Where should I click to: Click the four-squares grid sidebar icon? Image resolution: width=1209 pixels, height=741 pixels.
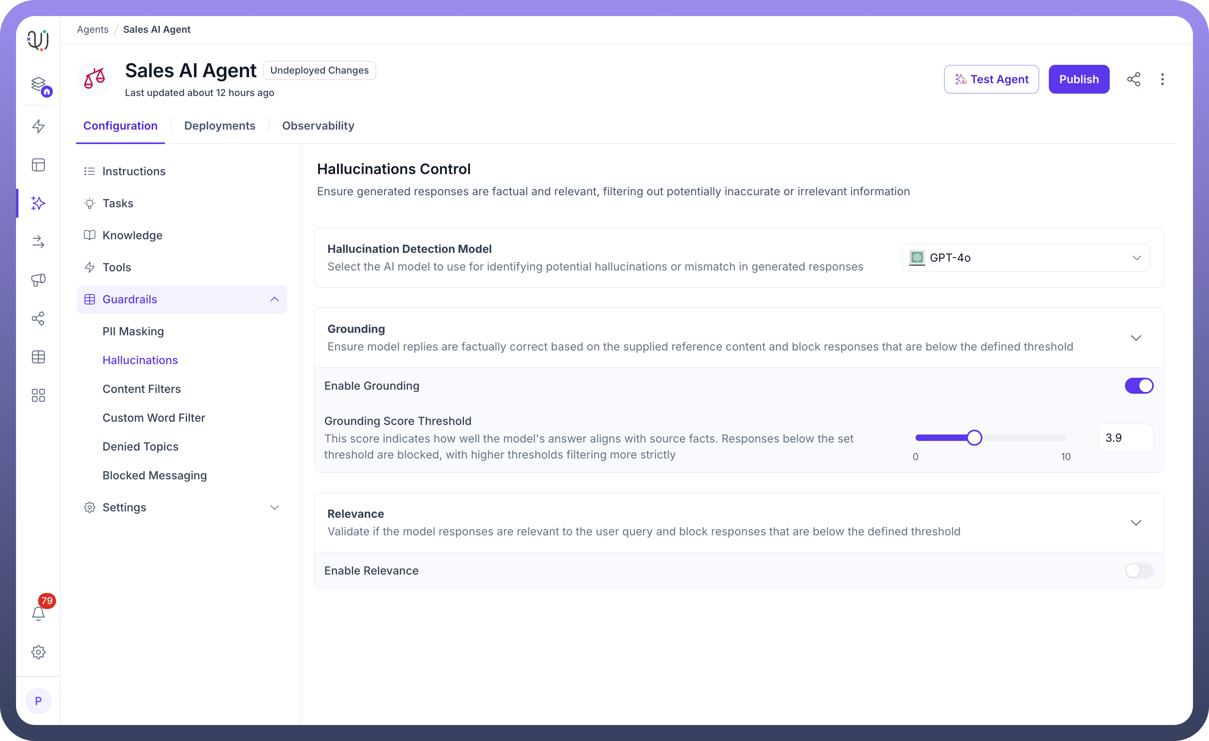click(x=38, y=395)
